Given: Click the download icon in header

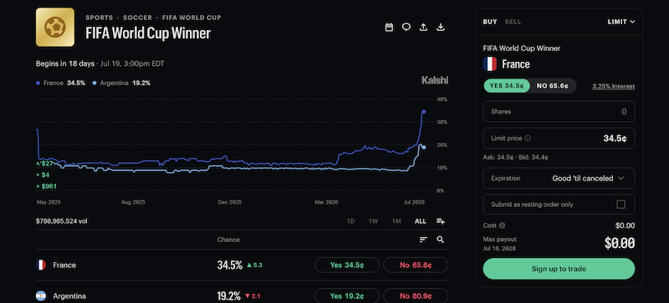Looking at the screenshot, I should (441, 28).
